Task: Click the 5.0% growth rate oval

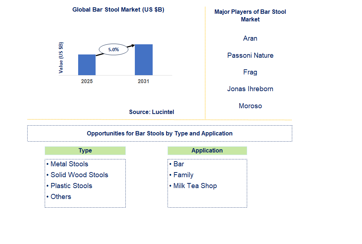Action: (114, 49)
